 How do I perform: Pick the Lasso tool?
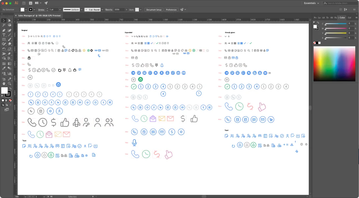coord(10,25)
